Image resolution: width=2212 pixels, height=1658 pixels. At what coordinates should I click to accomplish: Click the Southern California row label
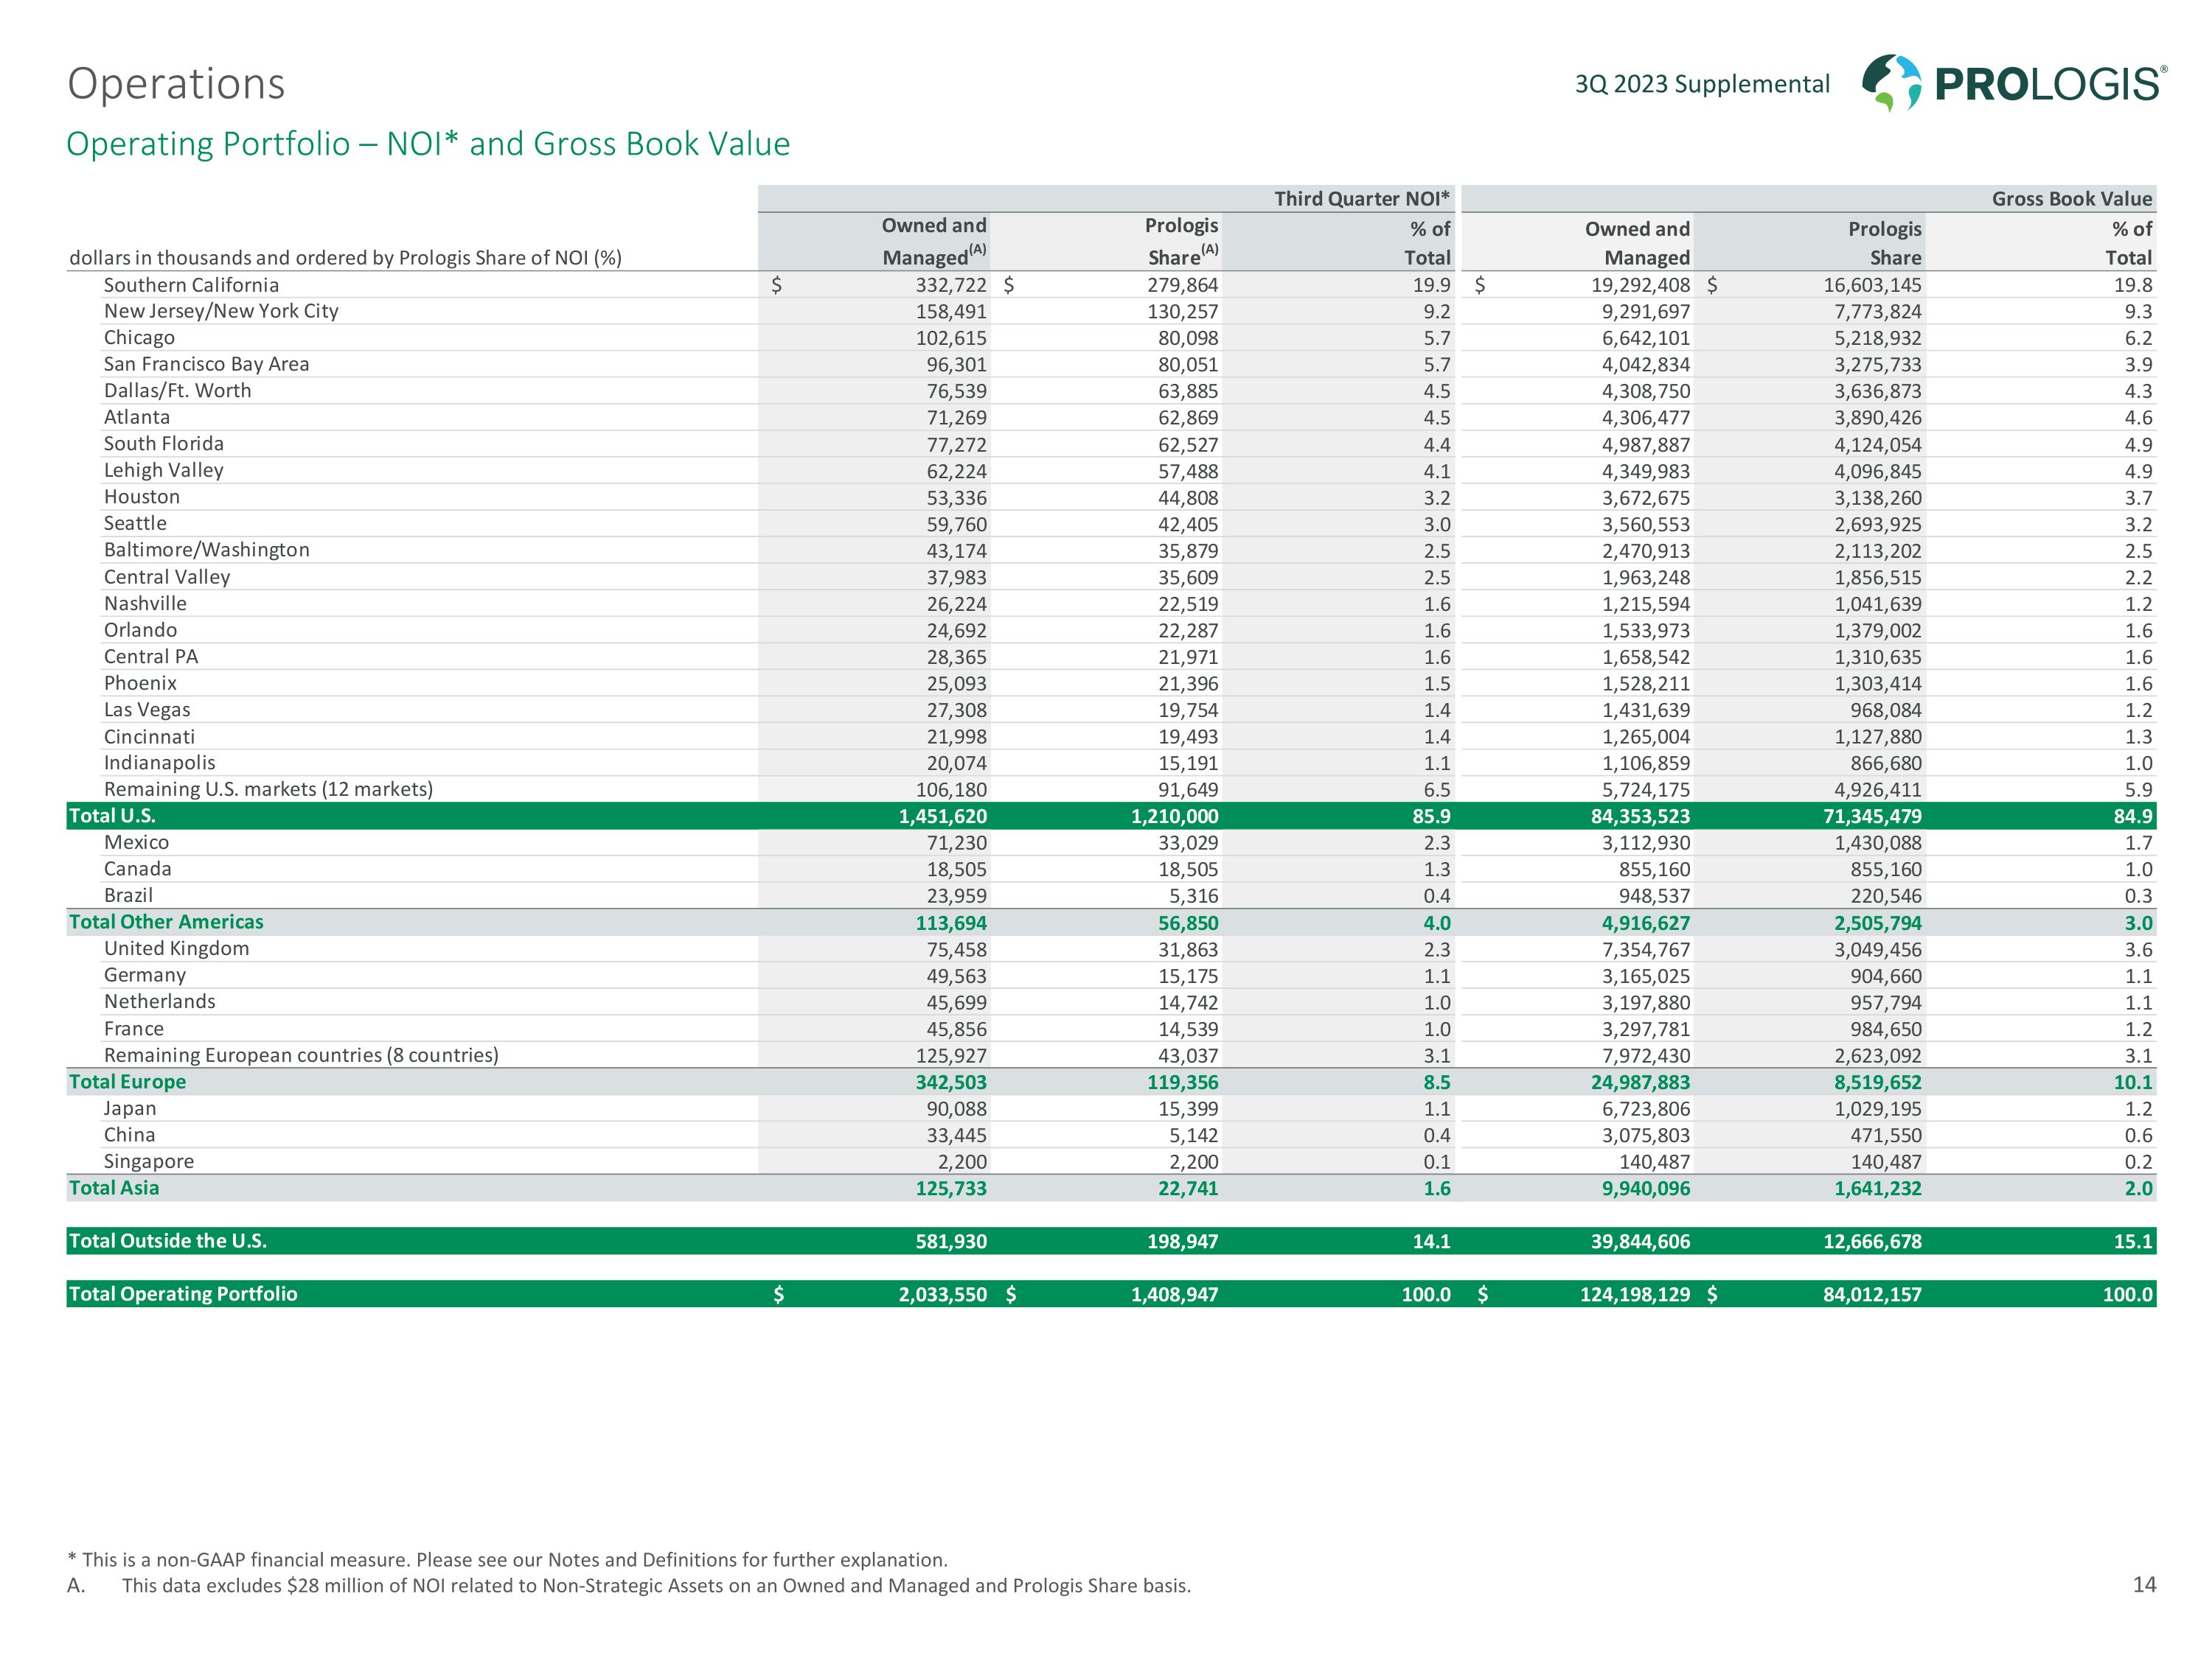point(191,285)
